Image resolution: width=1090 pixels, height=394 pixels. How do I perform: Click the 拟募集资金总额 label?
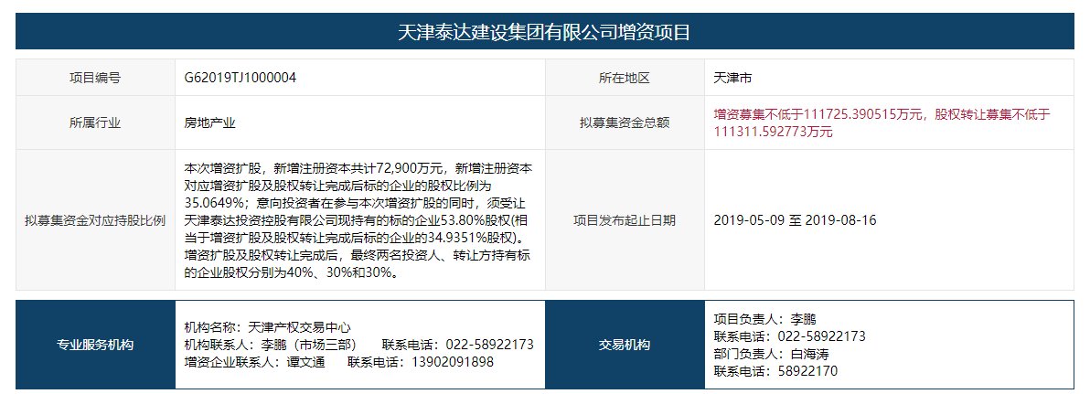625,123
